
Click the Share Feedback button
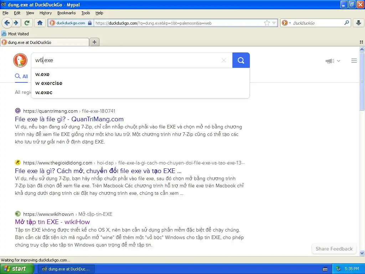(334, 249)
